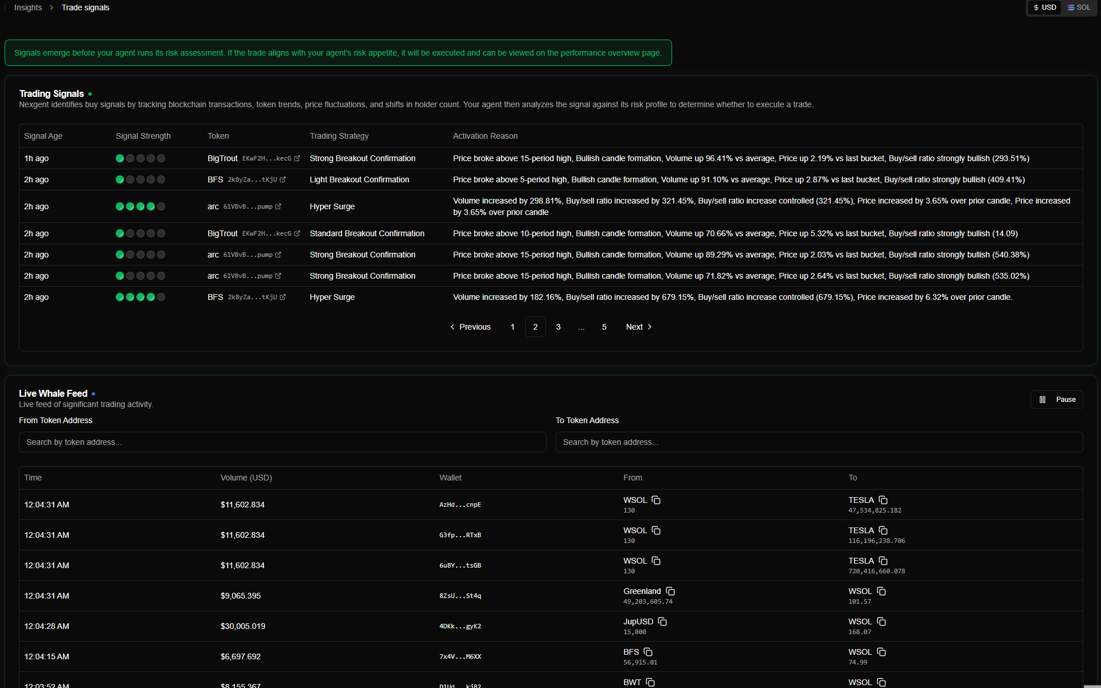
Task: Open external link for BigTrout in 1h ago row
Action: coord(297,159)
